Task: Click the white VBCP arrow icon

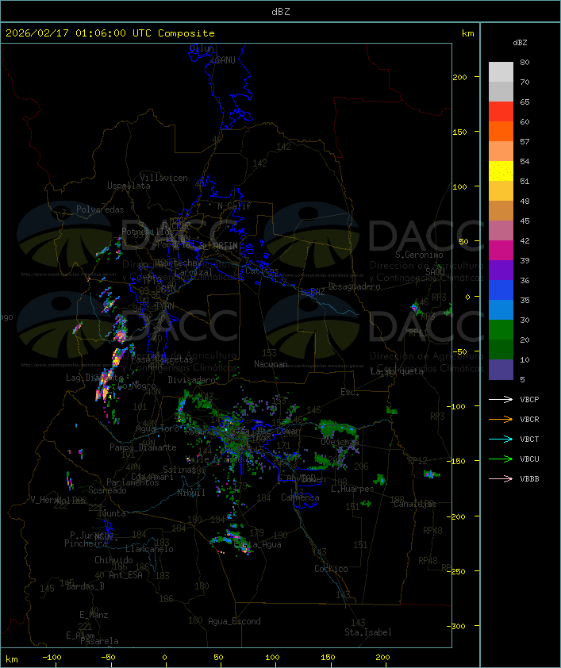Action: (x=501, y=399)
